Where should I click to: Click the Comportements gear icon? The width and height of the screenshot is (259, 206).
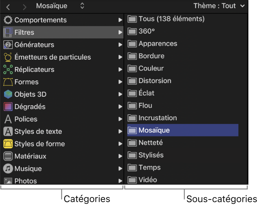pyautogui.click(x=8, y=20)
